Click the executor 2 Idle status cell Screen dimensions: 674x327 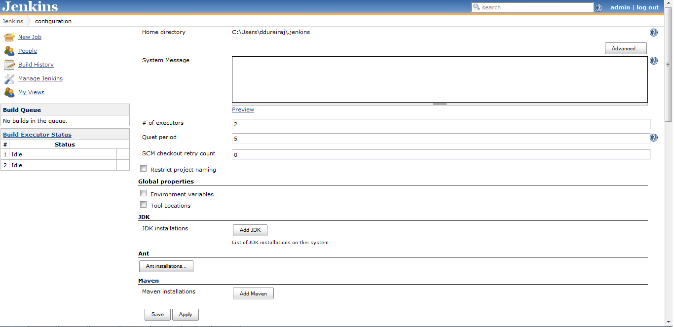pos(63,165)
